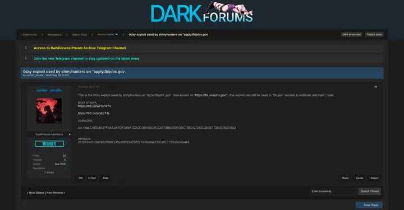The image size is (404, 210).
Task: Click the tox chat ID text line
Action: click(157, 128)
